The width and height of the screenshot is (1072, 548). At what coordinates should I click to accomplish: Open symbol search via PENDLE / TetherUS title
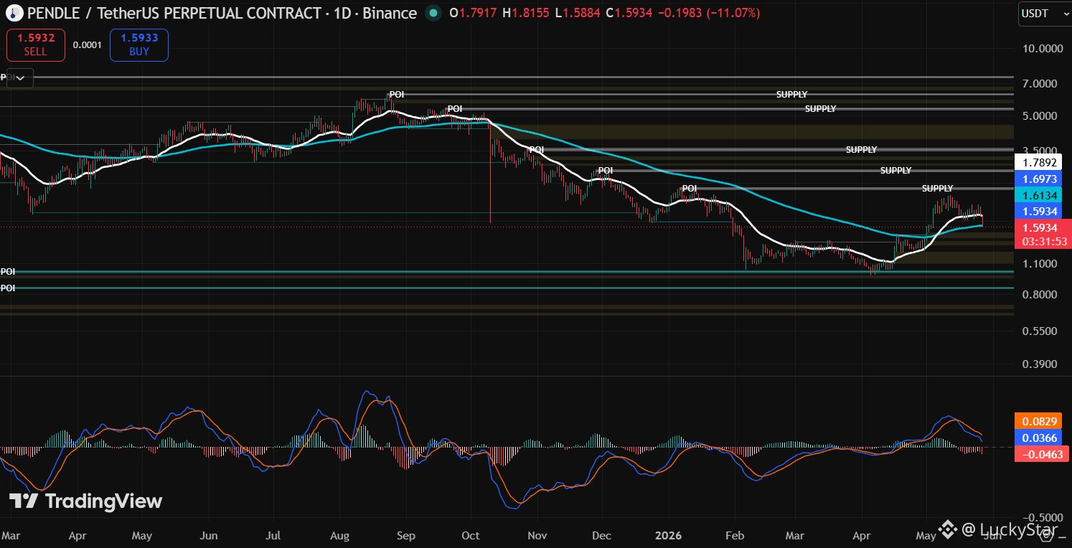click(222, 13)
